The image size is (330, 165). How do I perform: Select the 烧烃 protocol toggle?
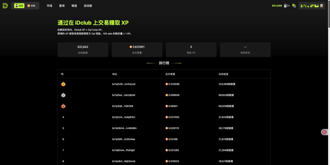pyautogui.click(x=19, y=6)
